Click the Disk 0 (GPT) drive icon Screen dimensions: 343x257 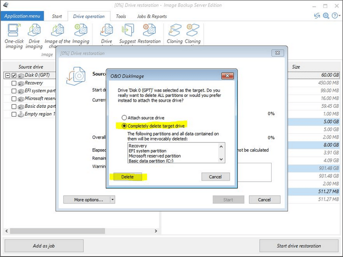click(21, 76)
